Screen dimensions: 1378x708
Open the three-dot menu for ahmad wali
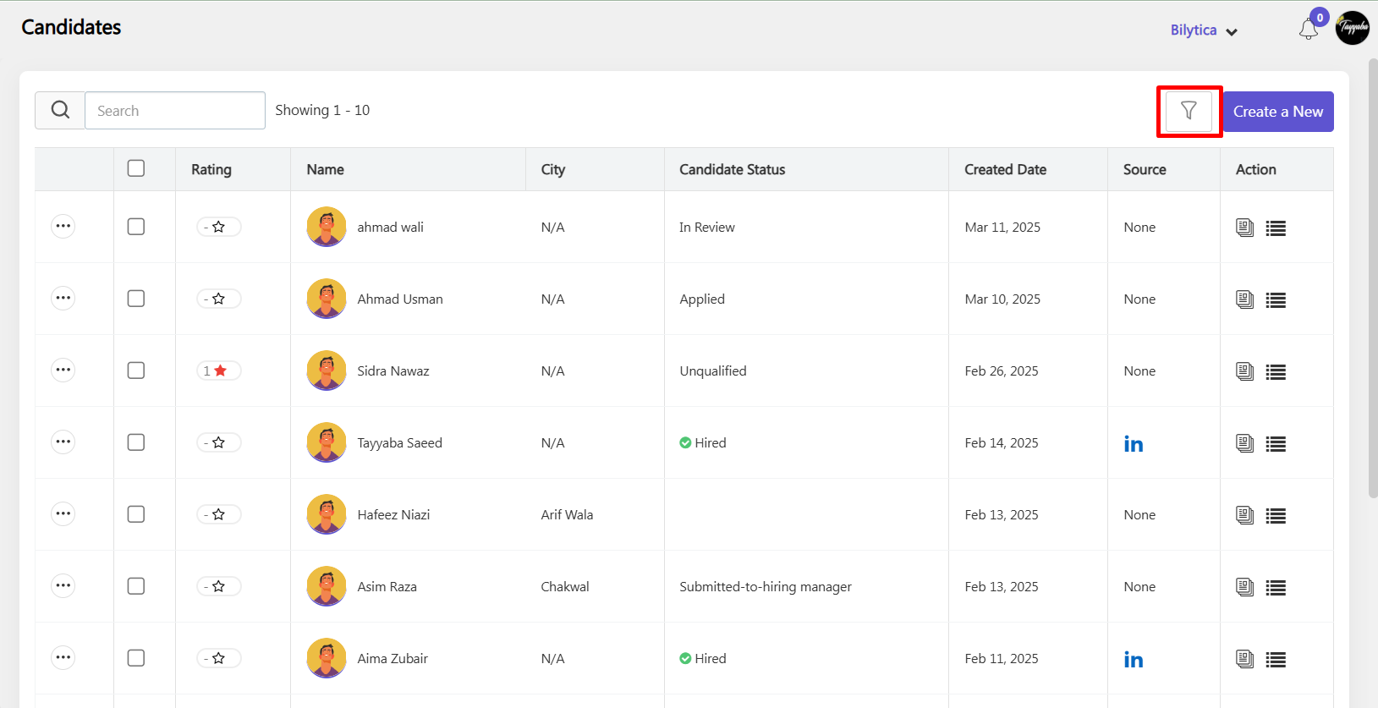pyautogui.click(x=63, y=227)
